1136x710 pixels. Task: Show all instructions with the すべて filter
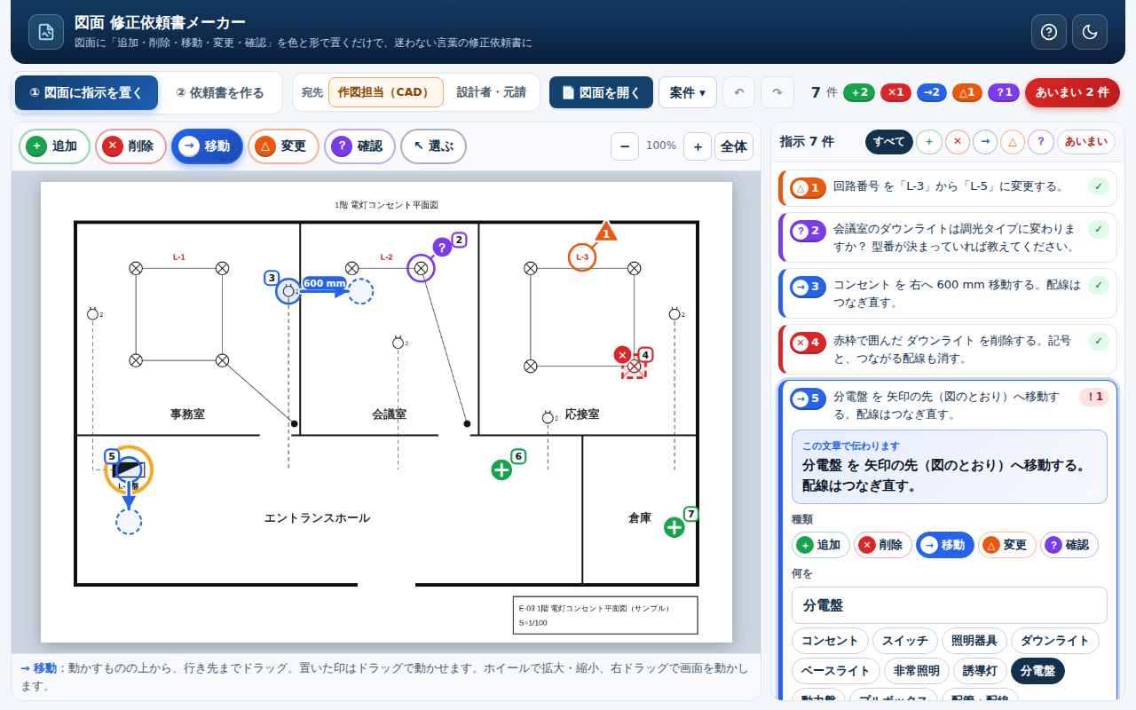[889, 142]
